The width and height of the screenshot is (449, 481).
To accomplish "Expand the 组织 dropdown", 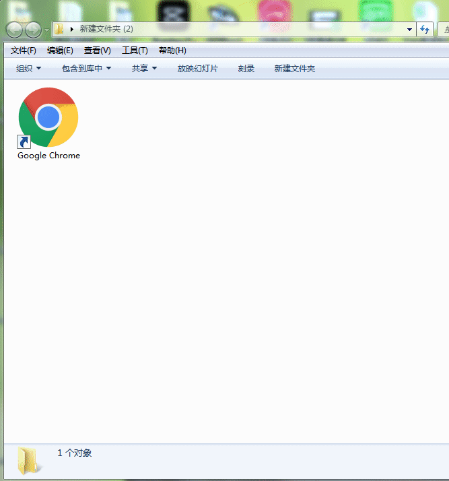I will 28,69.
